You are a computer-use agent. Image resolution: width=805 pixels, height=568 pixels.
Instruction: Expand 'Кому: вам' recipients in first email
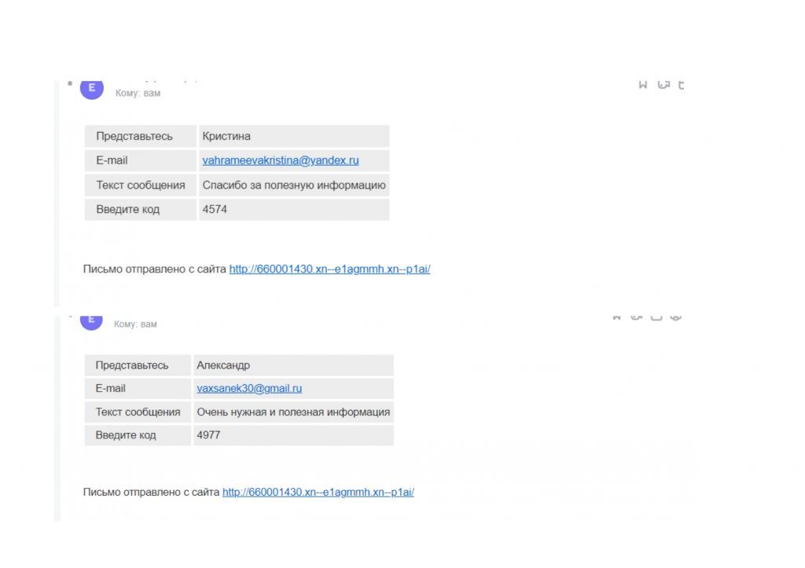[138, 93]
